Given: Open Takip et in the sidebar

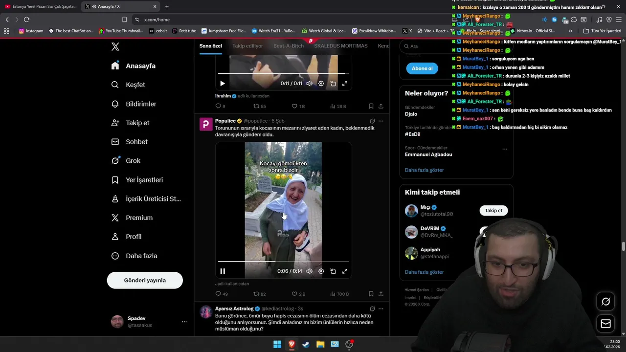Looking at the screenshot, I should point(130,123).
